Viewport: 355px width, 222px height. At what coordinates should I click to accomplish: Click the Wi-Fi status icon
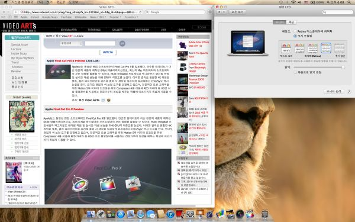pos(293,2)
